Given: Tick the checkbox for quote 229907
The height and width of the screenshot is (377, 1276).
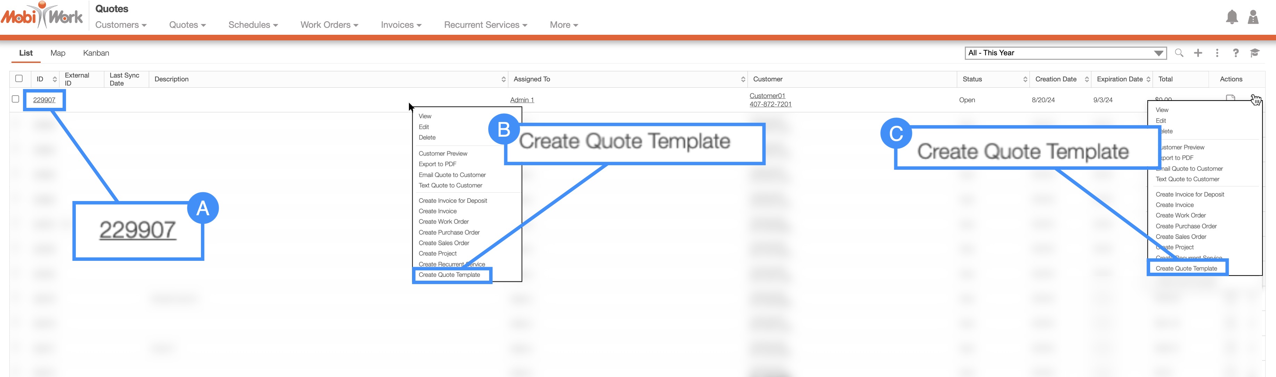Looking at the screenshot, I should tap(15, 99).
